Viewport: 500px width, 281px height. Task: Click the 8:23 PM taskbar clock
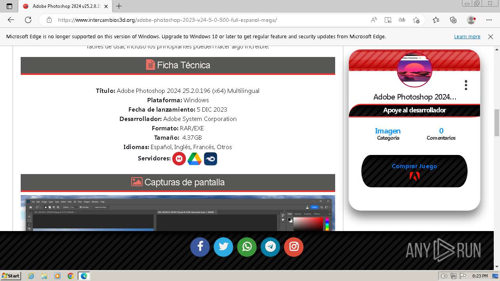pos(480,276)
